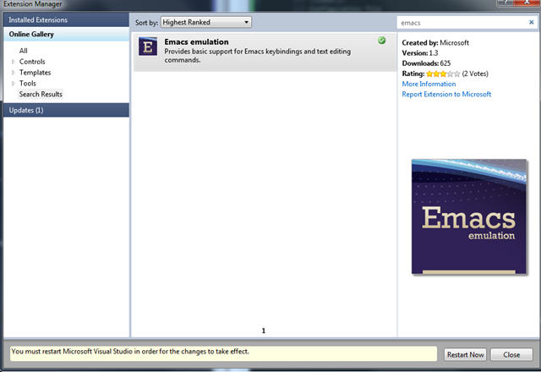Click page number 1 in results
This screenshot has height=372, width=541.
click(264, 331)
